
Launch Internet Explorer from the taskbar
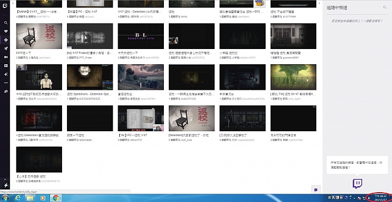pos(18,198)
